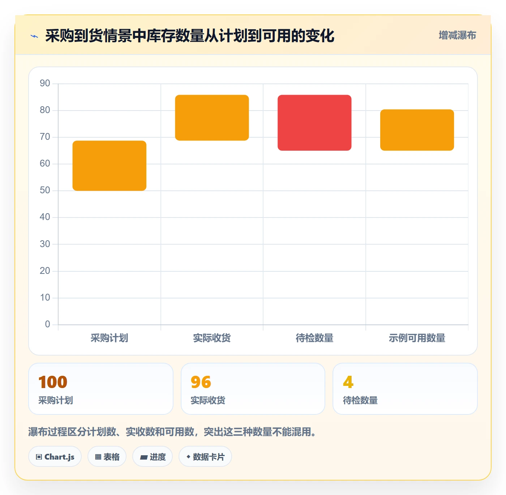Click the y-axis value 0

point(47,324)
